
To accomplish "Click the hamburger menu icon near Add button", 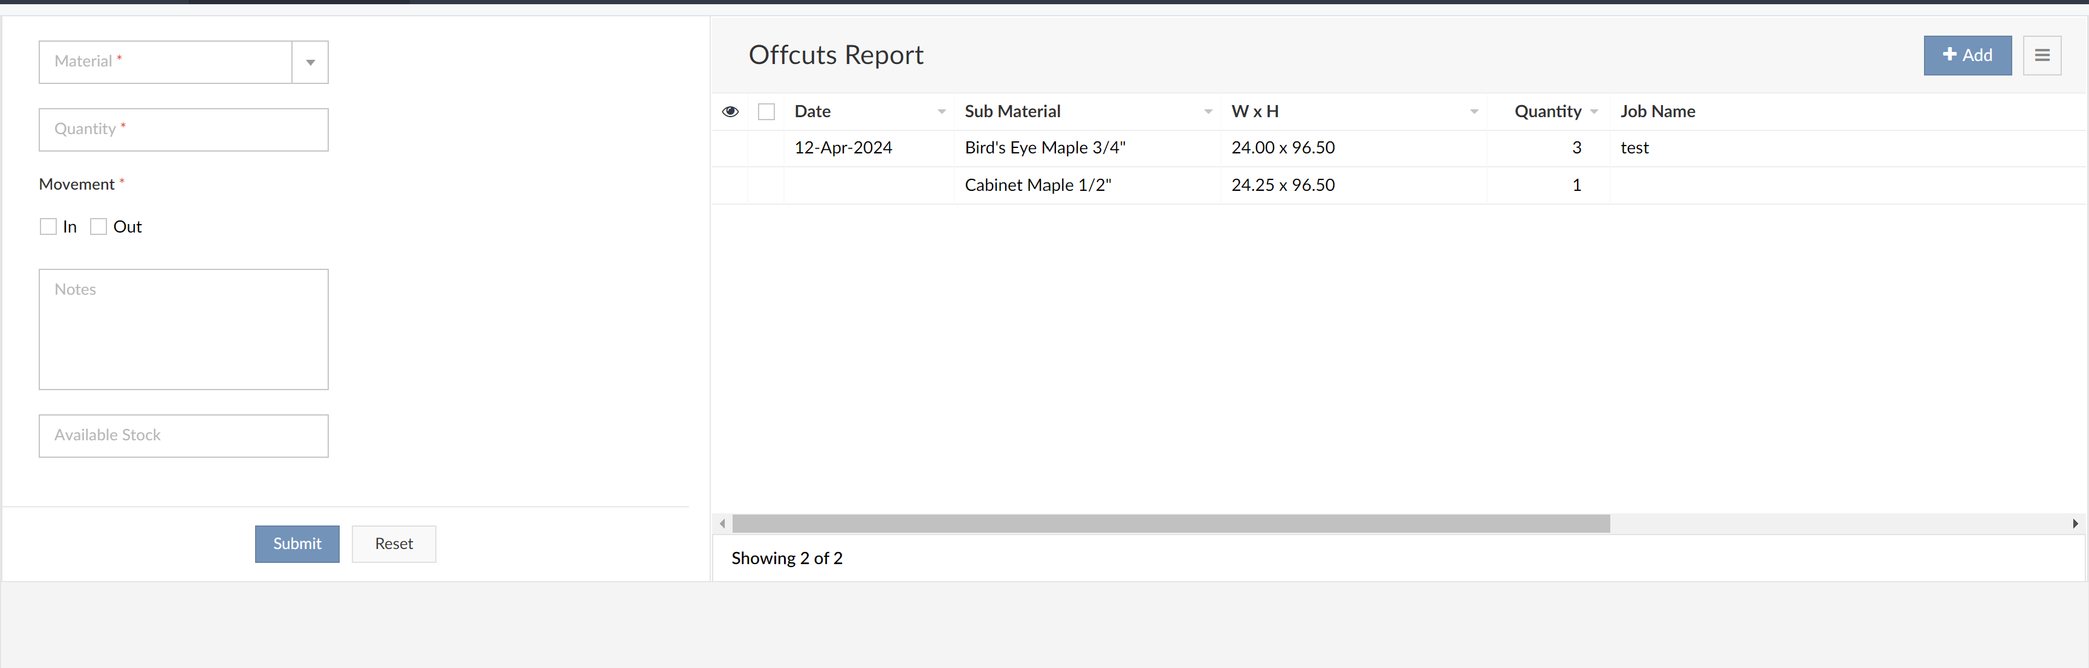I will tap(2043, 55).
